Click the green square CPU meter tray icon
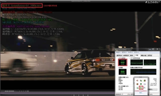Screen dimensions: 161x96 [x=141, y=84]
